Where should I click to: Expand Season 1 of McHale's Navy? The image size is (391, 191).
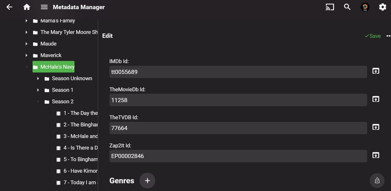pyautogui.click(x=38, y=90)
